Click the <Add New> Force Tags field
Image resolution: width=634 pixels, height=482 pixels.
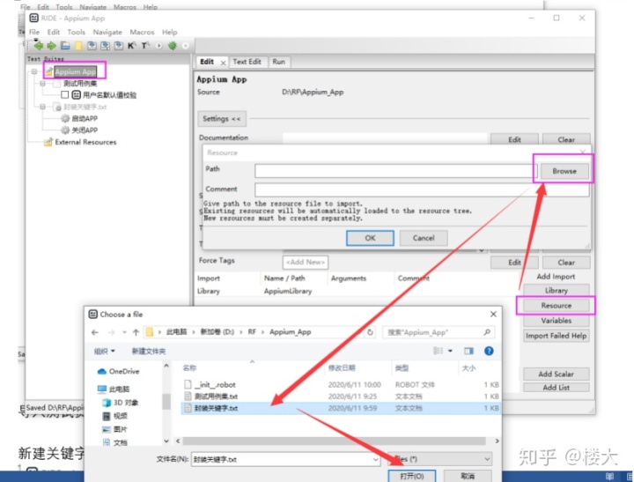(x=306, y=262)
